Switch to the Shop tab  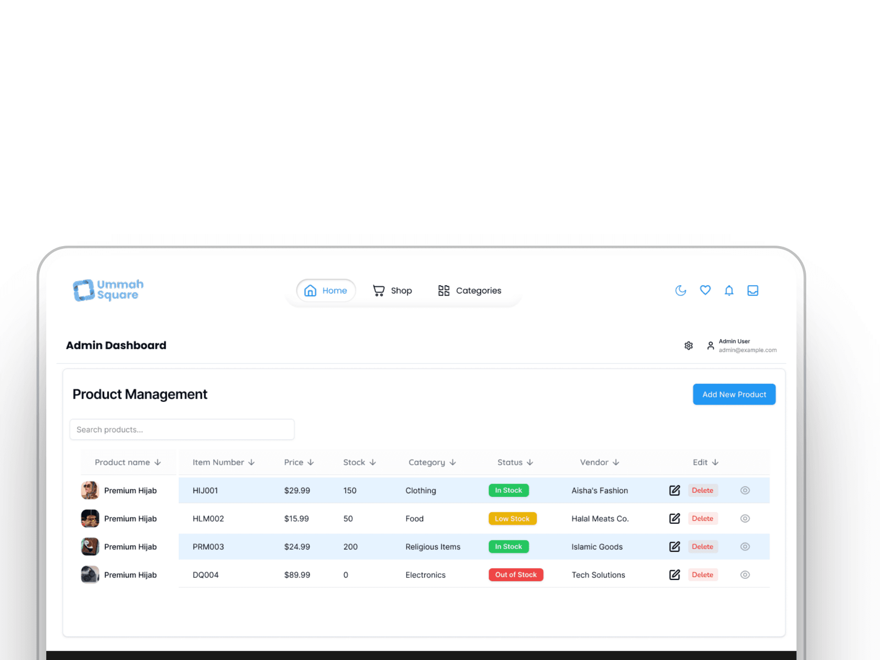tap(392, 290)
